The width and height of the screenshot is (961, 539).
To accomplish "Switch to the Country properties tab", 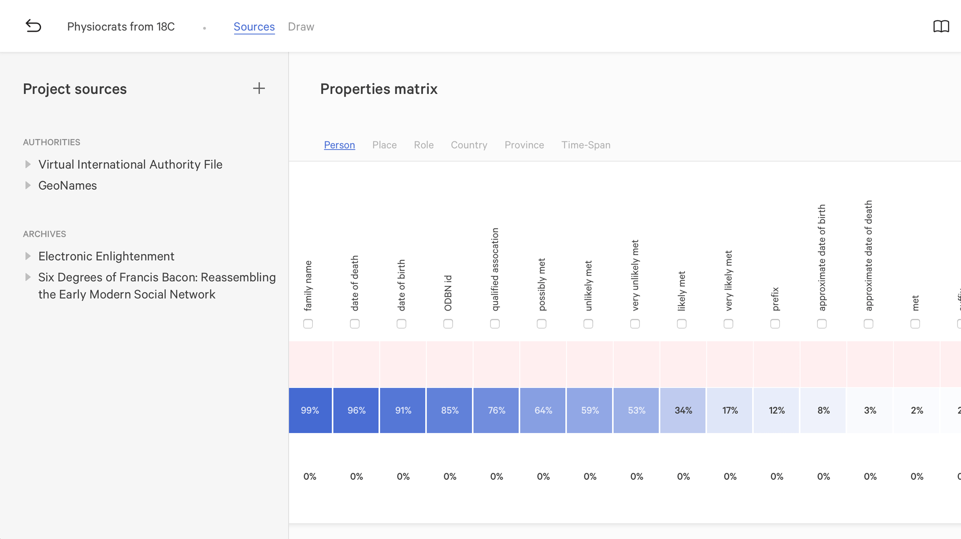I will [469, 144].
